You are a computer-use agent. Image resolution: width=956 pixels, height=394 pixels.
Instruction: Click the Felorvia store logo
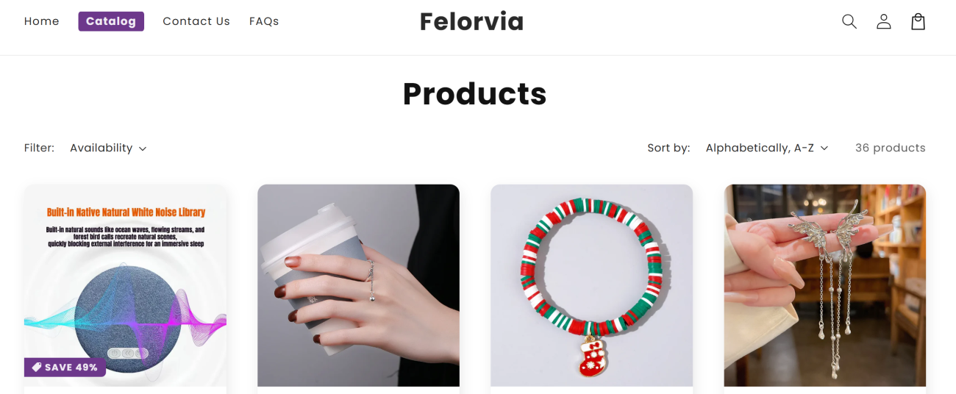[x=472, y=21]
